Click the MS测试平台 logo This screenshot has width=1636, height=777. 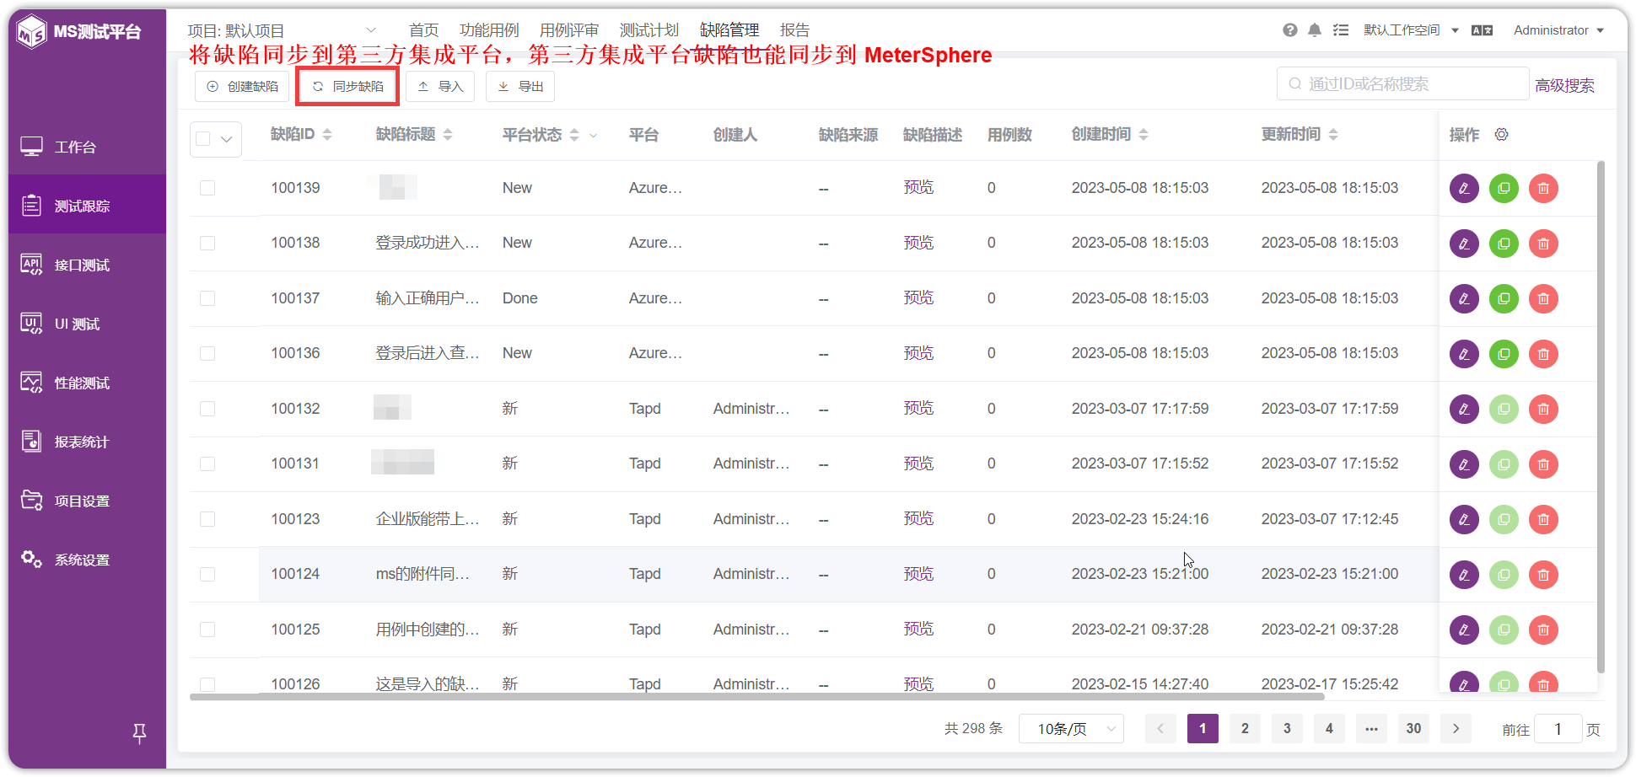point(80,32)
